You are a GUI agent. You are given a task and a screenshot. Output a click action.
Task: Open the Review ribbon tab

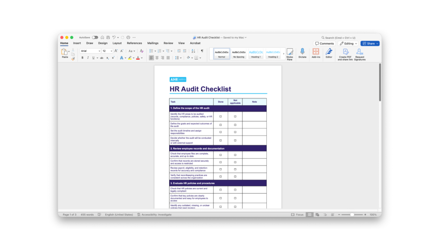click(x=168, y=43)
